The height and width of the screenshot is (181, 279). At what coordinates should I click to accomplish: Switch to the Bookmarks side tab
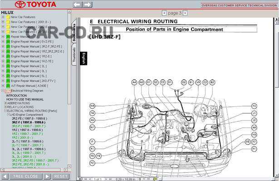[74, 32]
